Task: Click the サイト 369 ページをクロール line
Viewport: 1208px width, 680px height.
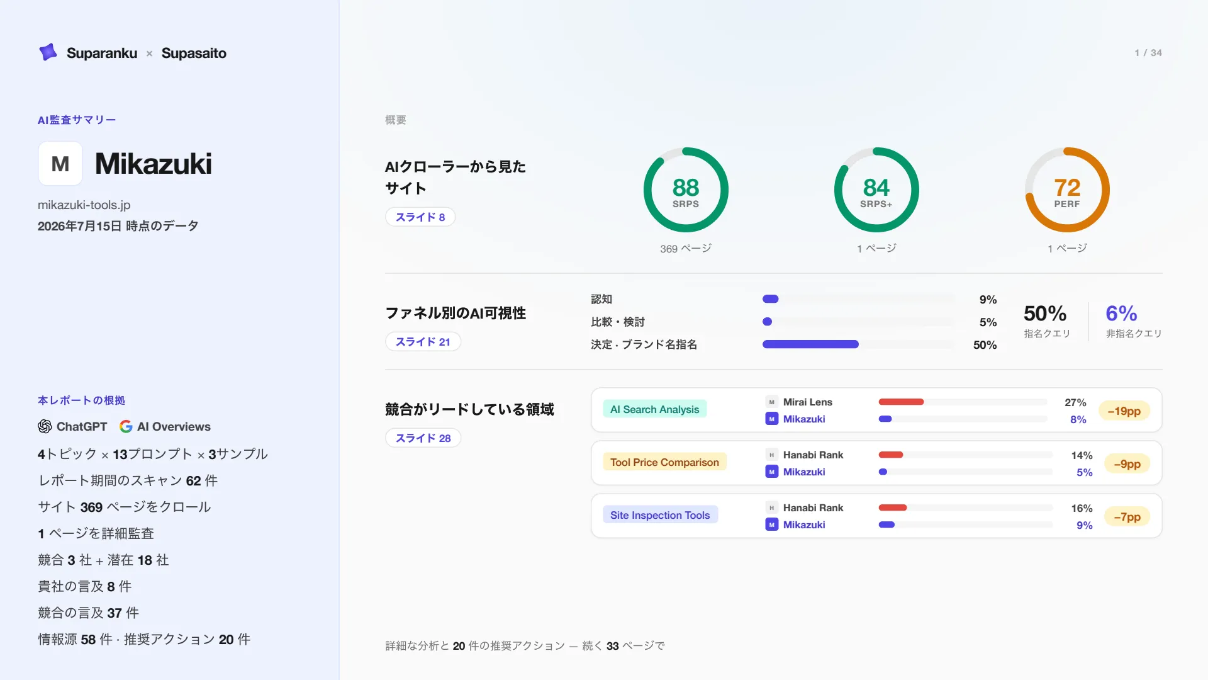Action: [125, 507]
